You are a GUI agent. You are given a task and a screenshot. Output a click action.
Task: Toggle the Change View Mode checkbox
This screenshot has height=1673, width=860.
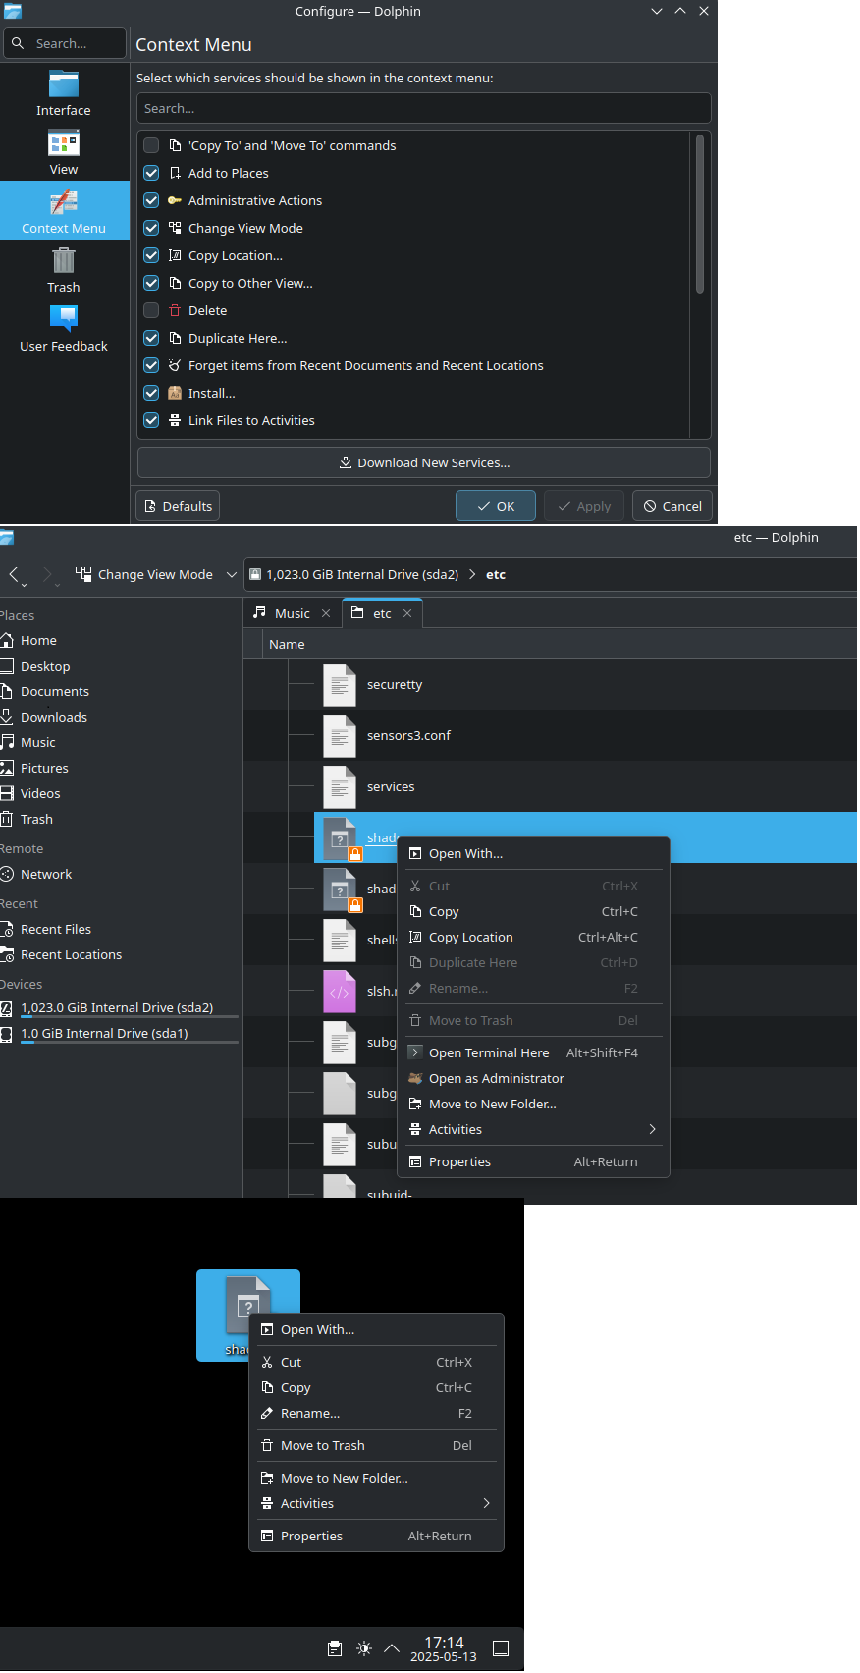pos(151,228)
